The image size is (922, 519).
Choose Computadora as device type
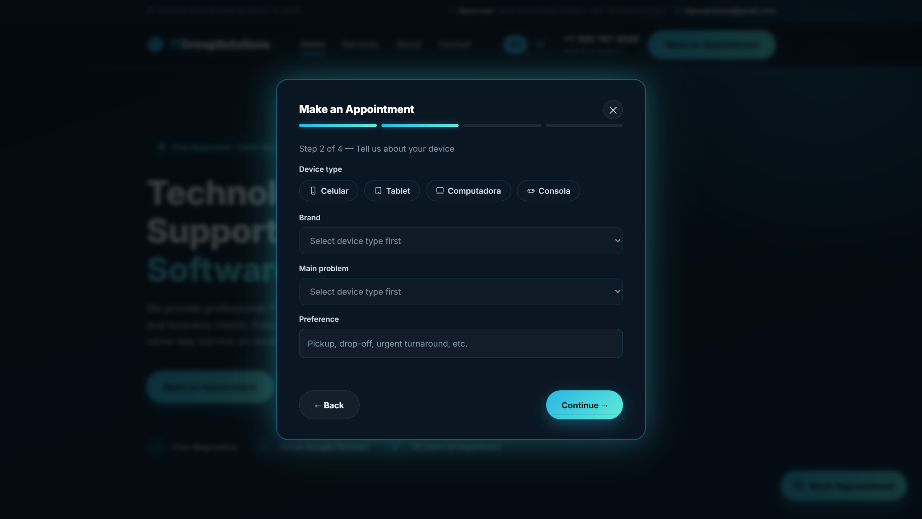click(x=468, y=191)
